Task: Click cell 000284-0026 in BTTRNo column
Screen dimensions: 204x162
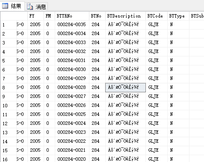Action: tap(72, 106)
